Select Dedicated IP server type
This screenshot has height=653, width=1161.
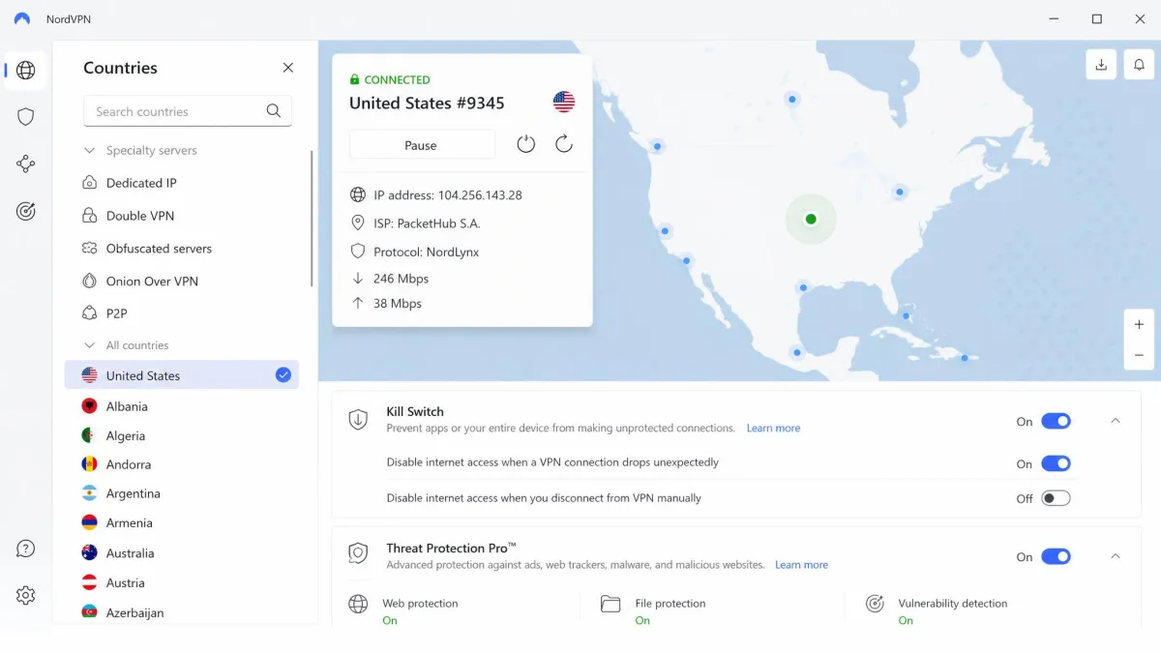click(141, 183)
